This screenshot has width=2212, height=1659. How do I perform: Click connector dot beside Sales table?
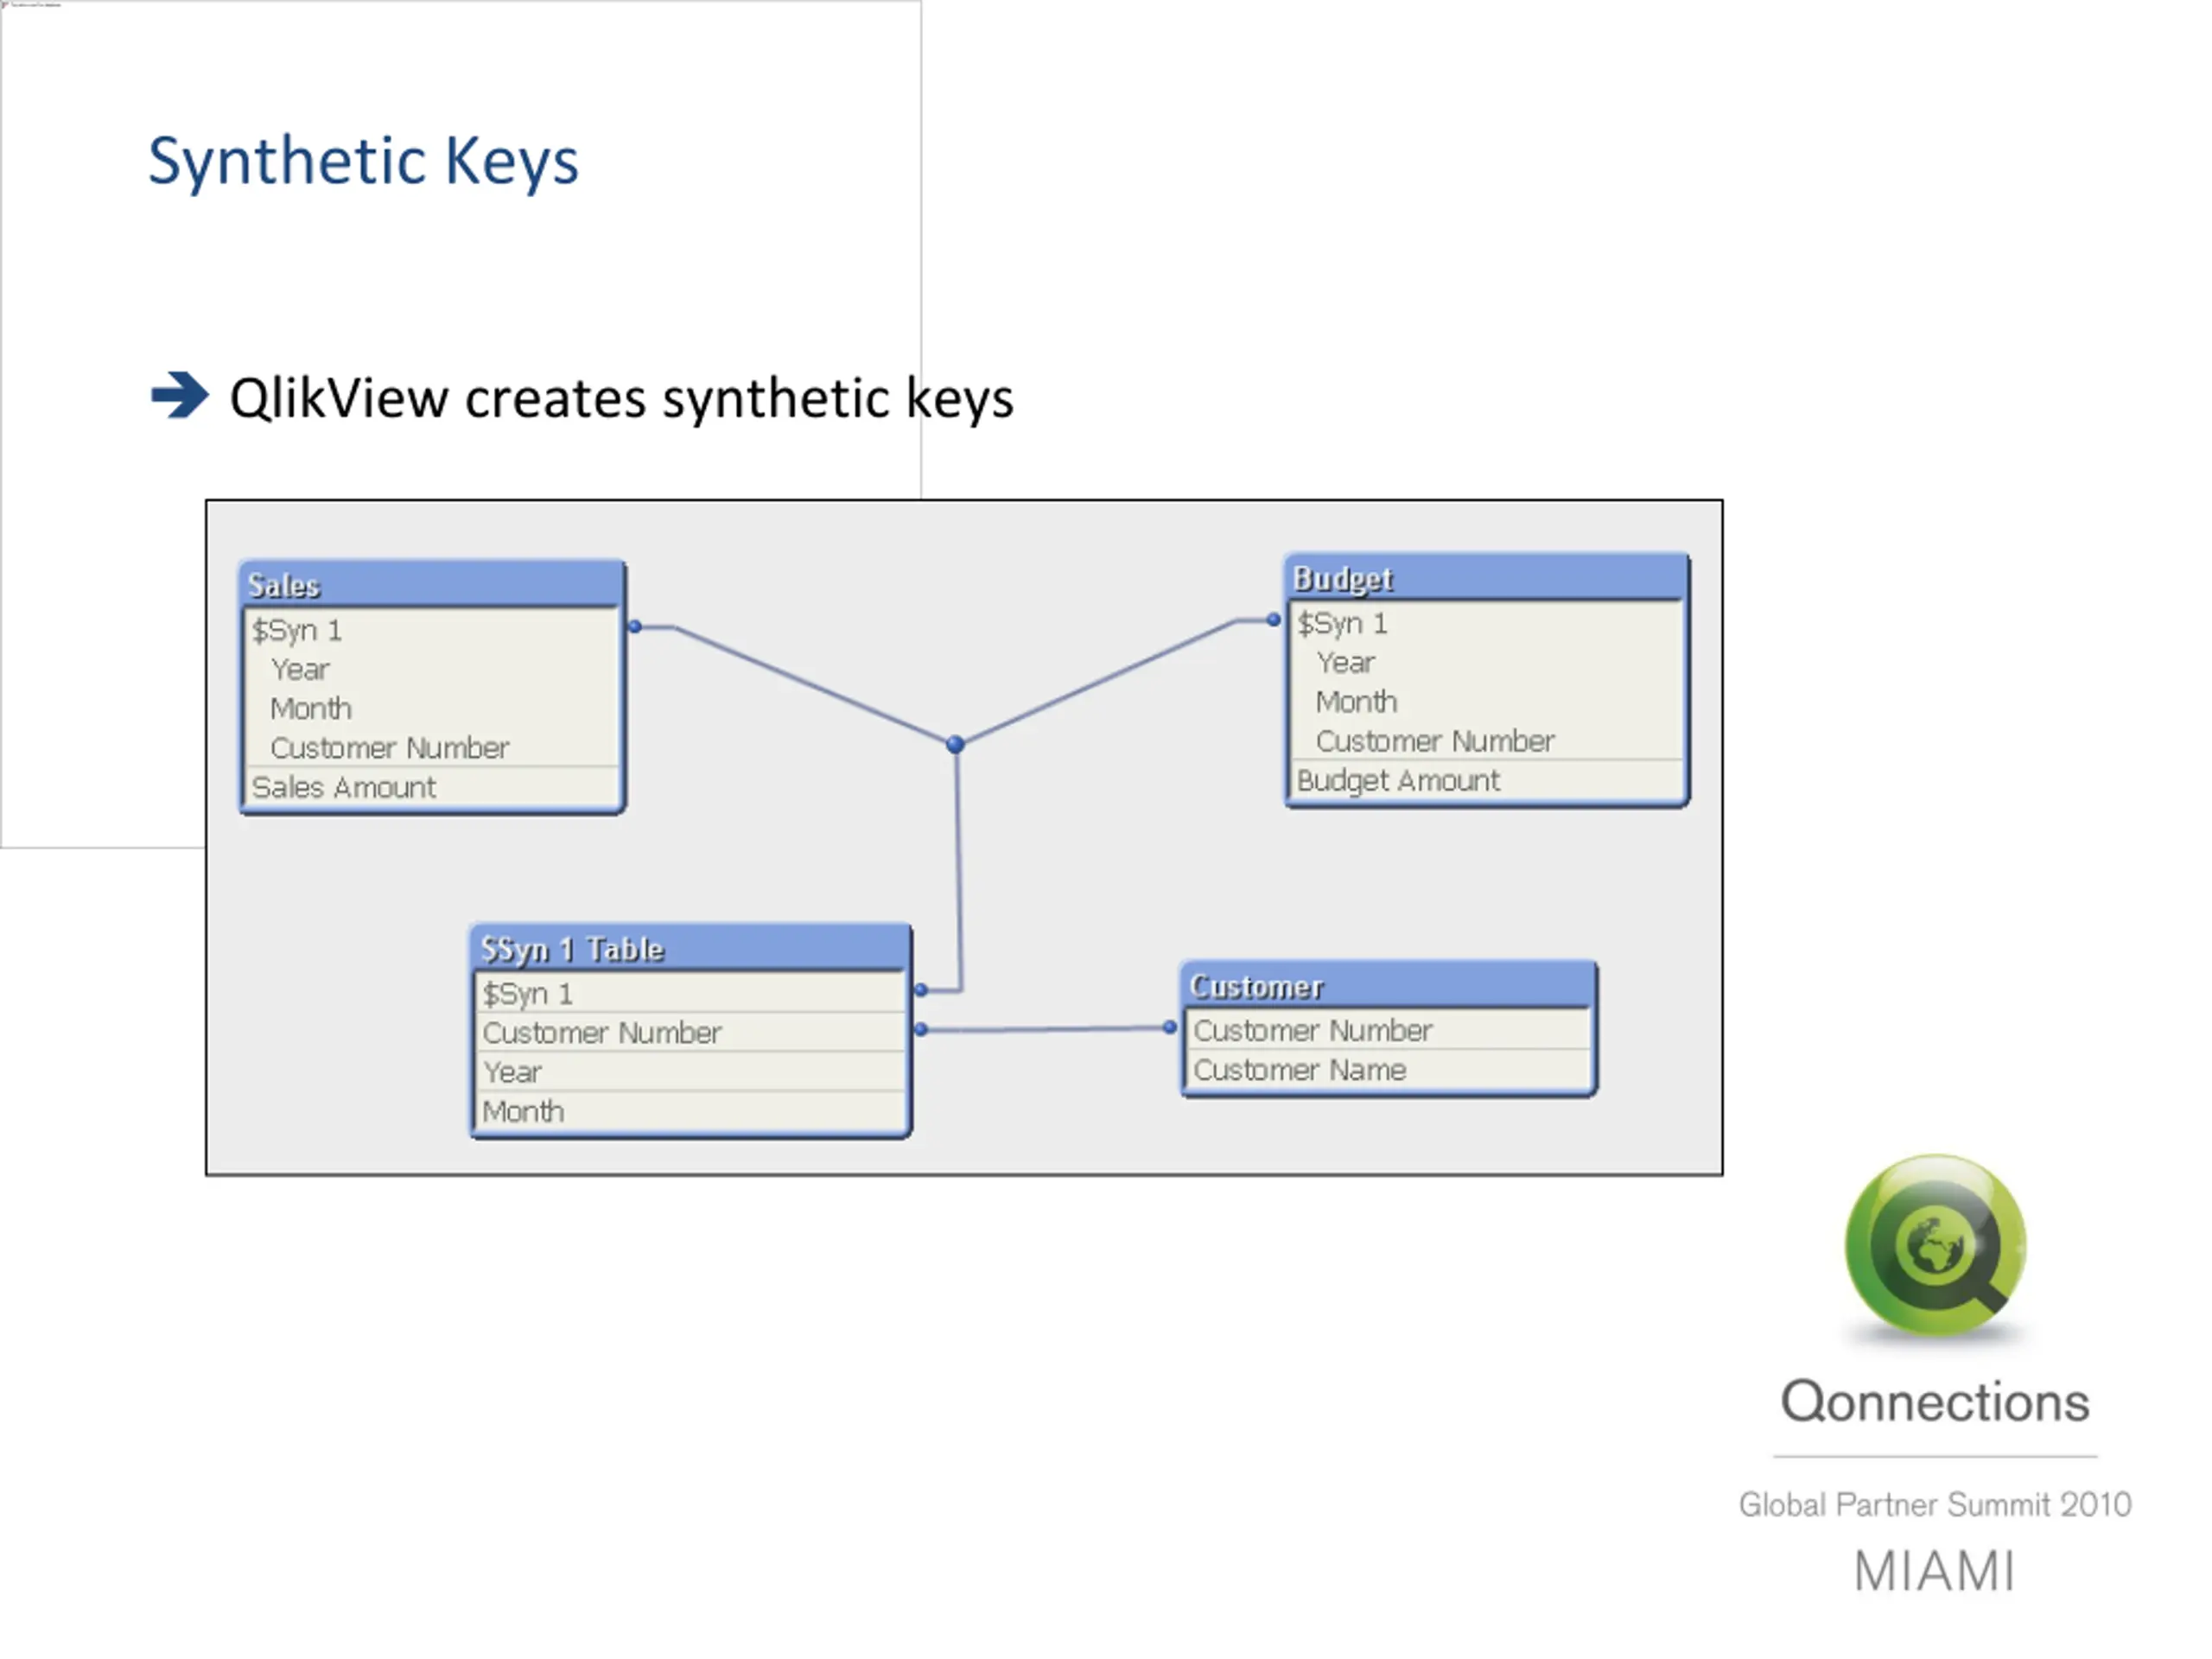[x=634, y=627]
